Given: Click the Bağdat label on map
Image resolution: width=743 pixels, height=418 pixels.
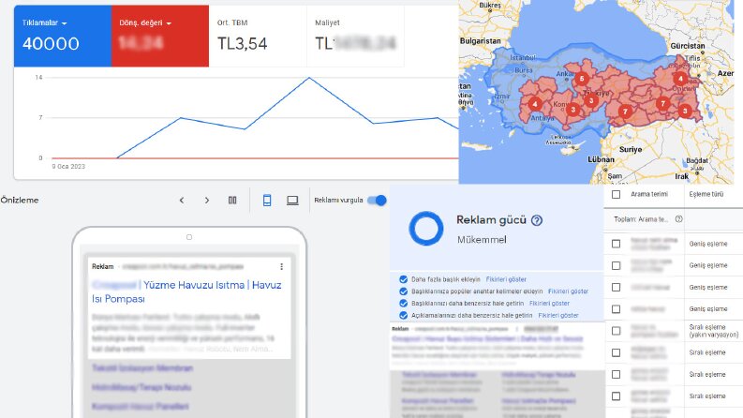Looking at the screenshot, I should click(x=697, y=160).
